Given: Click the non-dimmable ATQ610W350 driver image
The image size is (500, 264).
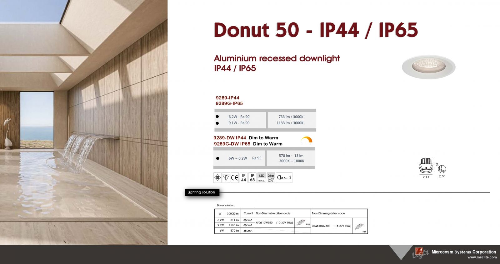Looking at the screenshot, I should (x=301, y=223).
